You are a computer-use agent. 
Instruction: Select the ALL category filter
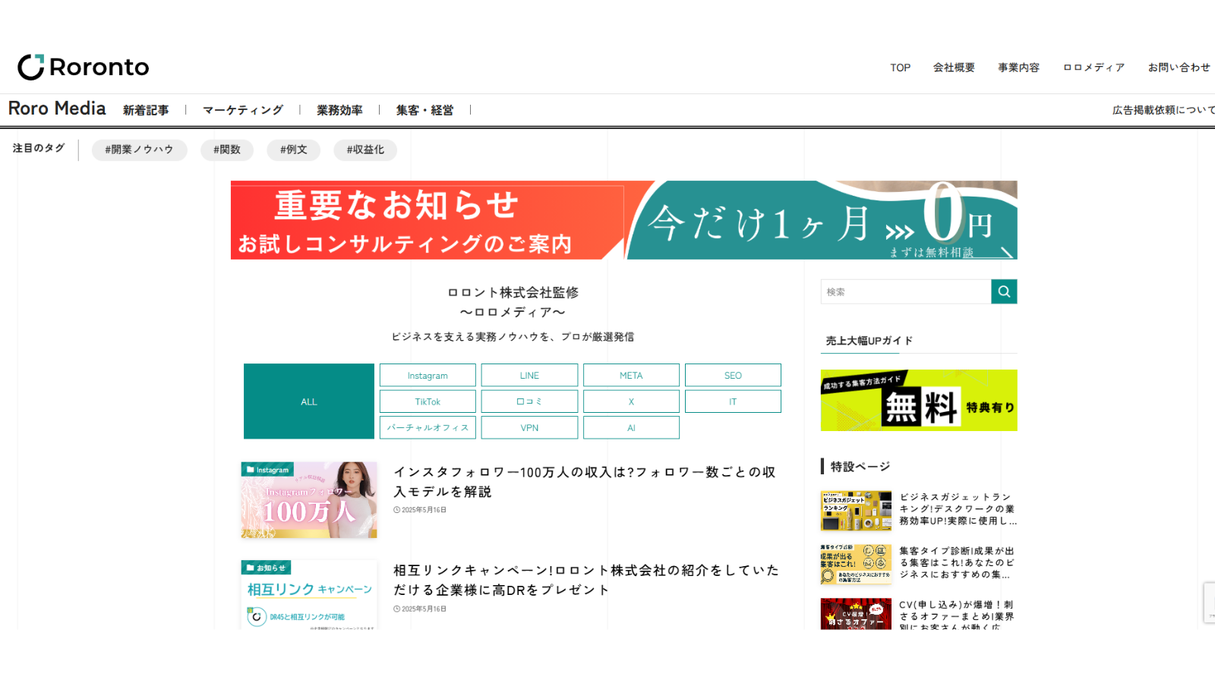coord(308,401)
